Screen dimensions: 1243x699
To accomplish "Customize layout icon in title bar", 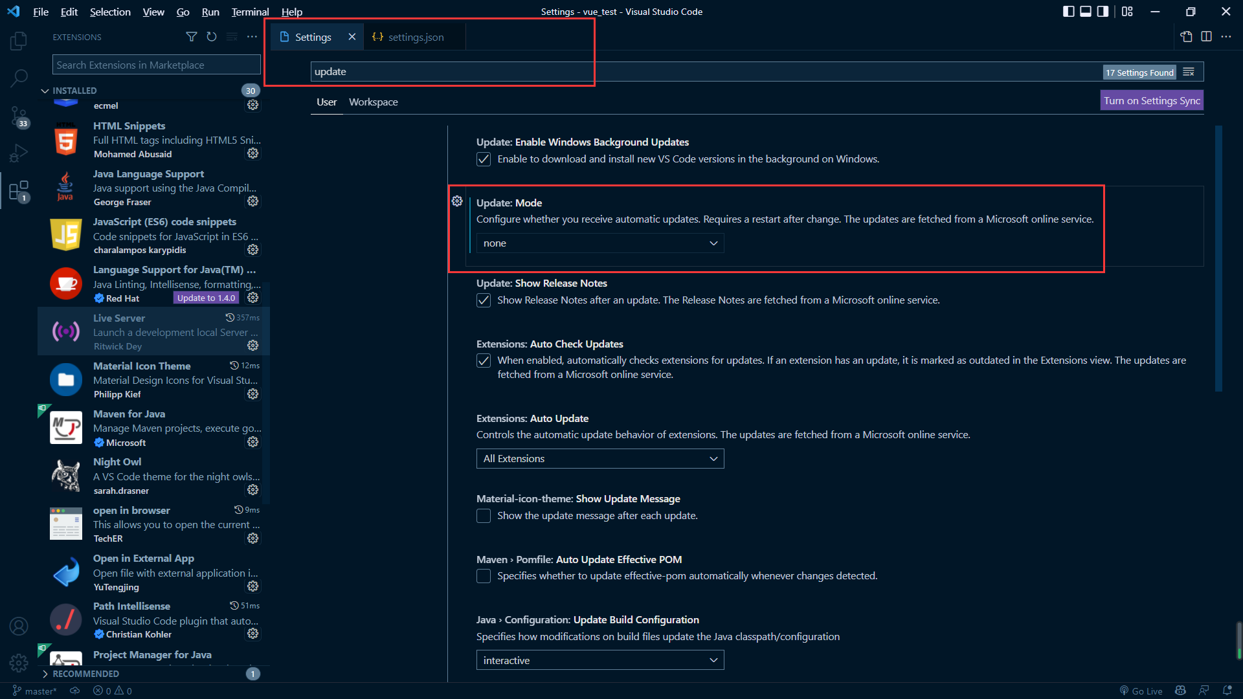I will [x=1127, y=12].
